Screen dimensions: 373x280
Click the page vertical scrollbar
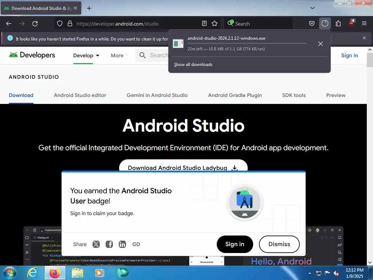pos(370,156)
